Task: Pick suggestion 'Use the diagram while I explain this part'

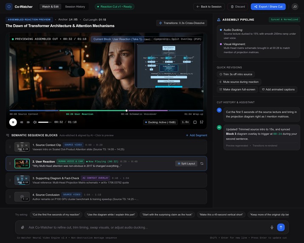Action: (x=111, y=215)
